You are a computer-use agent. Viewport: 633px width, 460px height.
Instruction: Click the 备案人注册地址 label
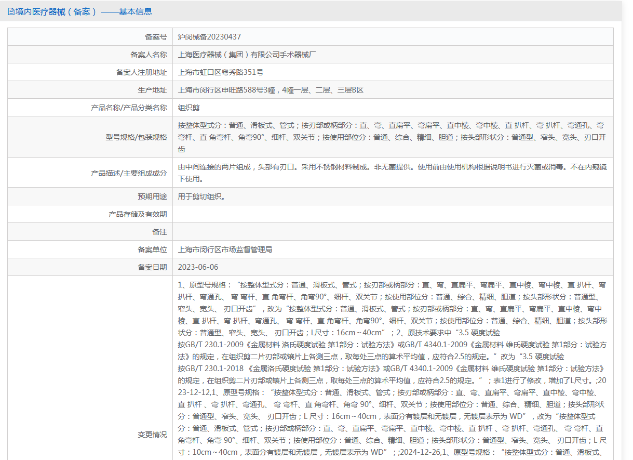pos(142,72)
